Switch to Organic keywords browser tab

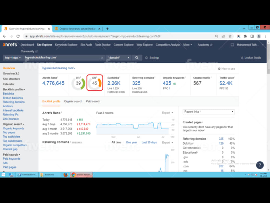[x=77, y=29]
